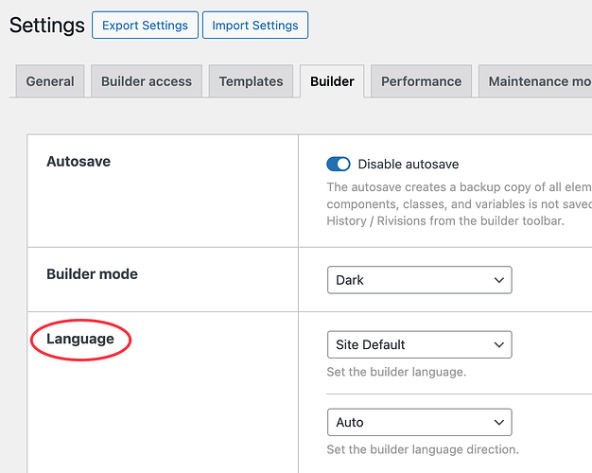Viewport: 592px width, 473px height.
Task: Click the chevron arrow in the Auto select
Action: click(x=499, y=422)
